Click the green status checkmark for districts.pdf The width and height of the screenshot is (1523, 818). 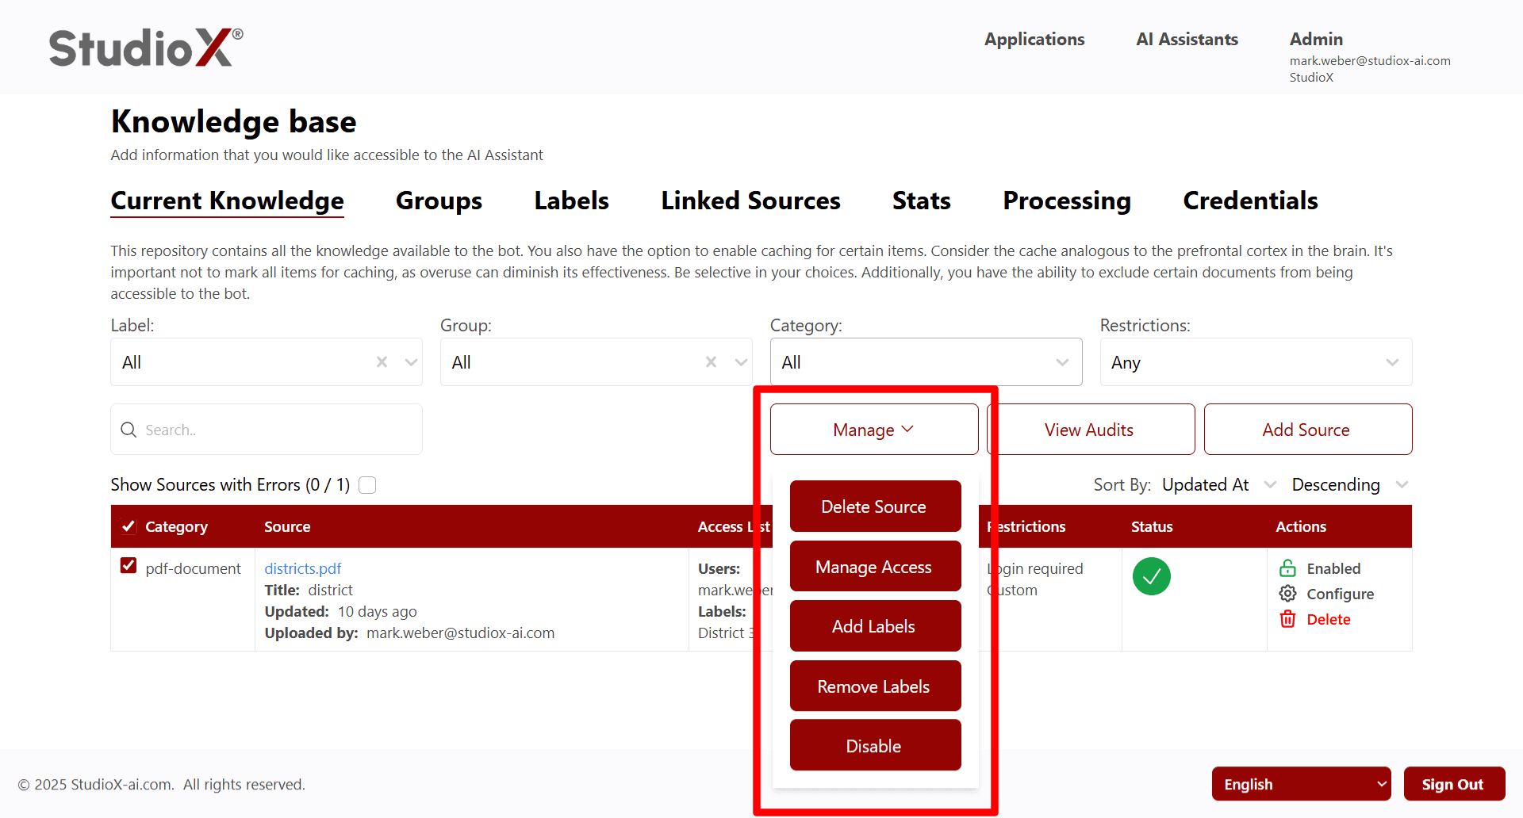point(1152,576)
